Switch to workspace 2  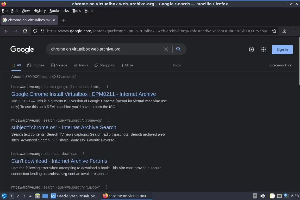(18, 196)
